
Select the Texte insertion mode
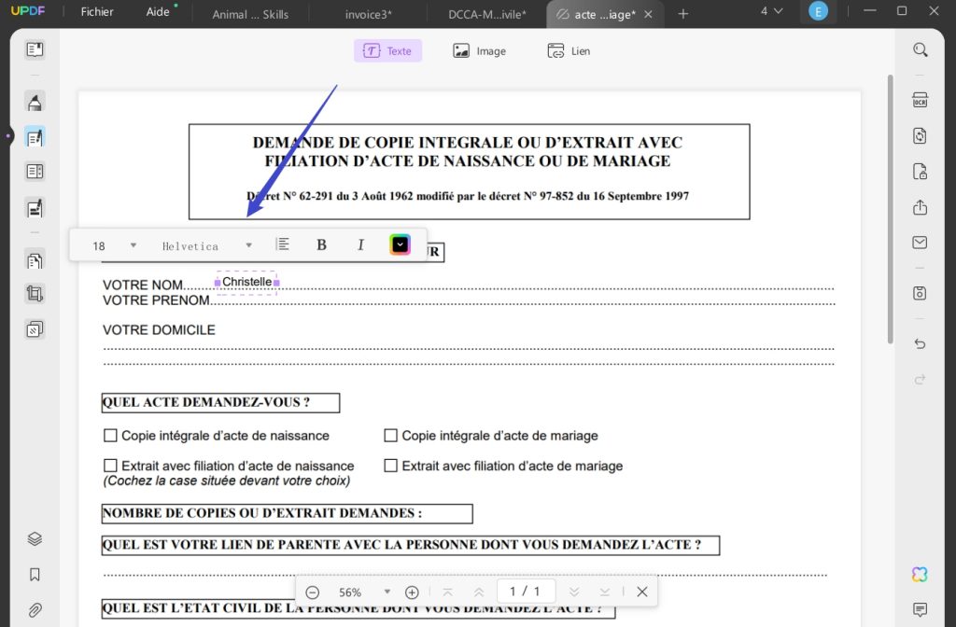pyautogui.click(x=387, y=51)
